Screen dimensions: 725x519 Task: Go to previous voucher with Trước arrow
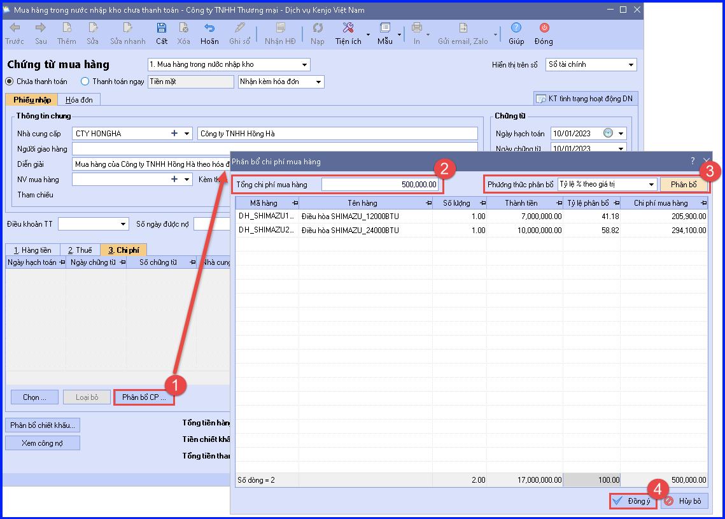tap(15, 28)
